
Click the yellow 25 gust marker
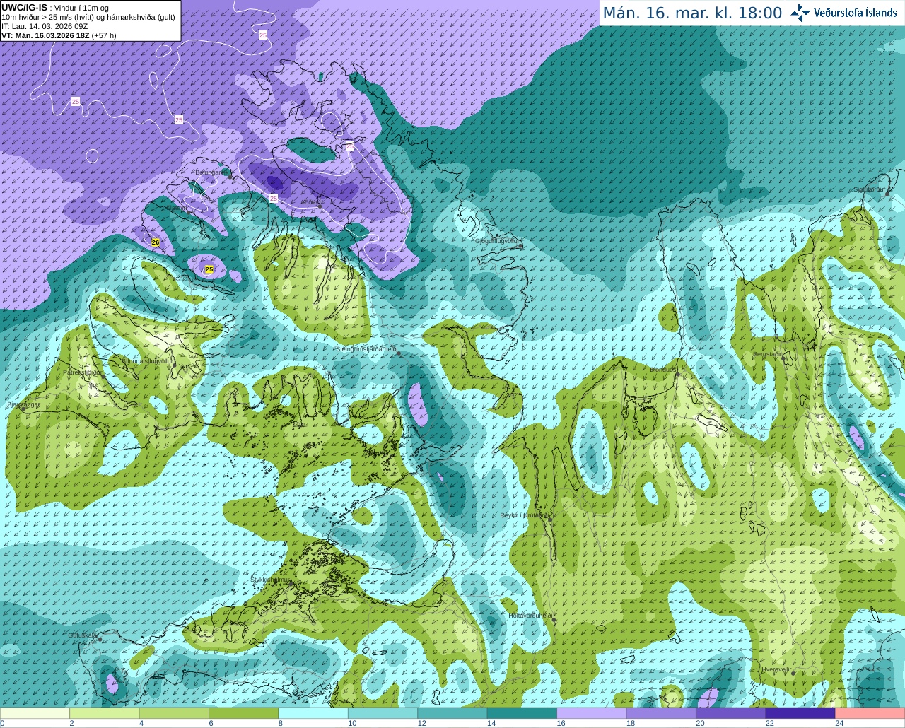209,269
